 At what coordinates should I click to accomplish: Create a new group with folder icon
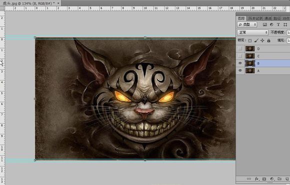coord(279,179)
